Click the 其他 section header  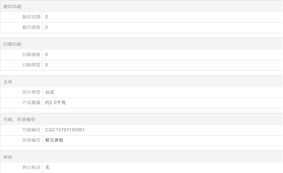pyautogui.click(x=8, y=157)
